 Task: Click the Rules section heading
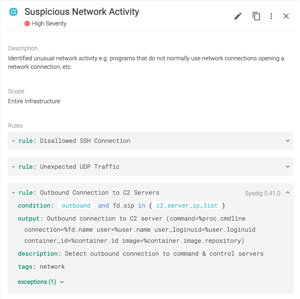(x=15, y=125)
